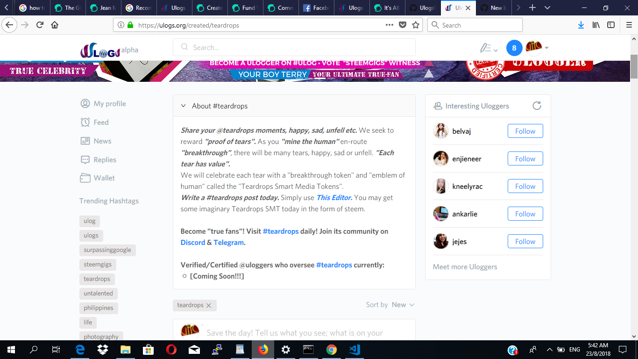638x359 pixels.
Task: Select the life hashtag
Action: tap(88, 323)
